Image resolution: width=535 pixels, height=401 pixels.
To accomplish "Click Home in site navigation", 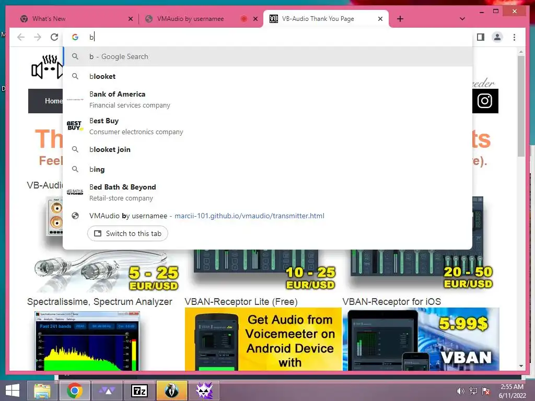I will pyautogui.click(x=53, y=101).
